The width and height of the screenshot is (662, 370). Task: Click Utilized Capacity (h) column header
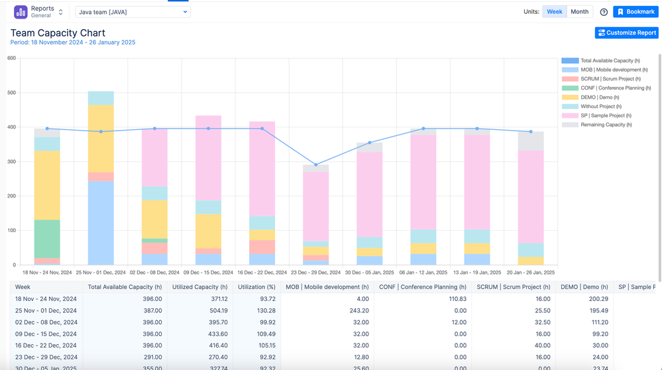(199, 287)
